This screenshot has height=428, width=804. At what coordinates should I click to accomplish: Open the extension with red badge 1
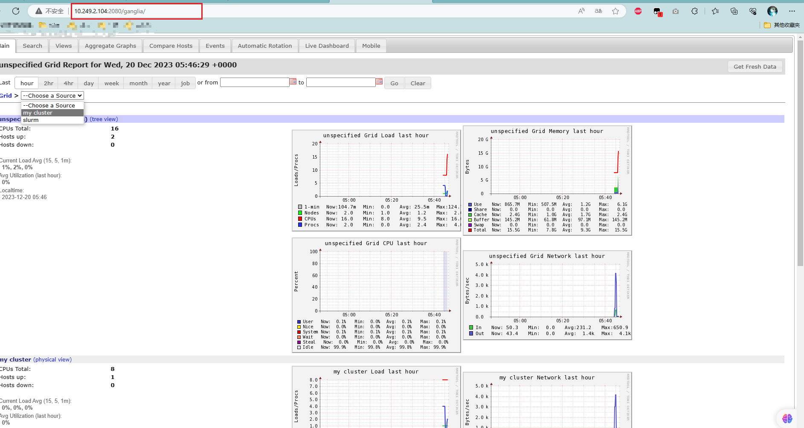click(657, 12)
